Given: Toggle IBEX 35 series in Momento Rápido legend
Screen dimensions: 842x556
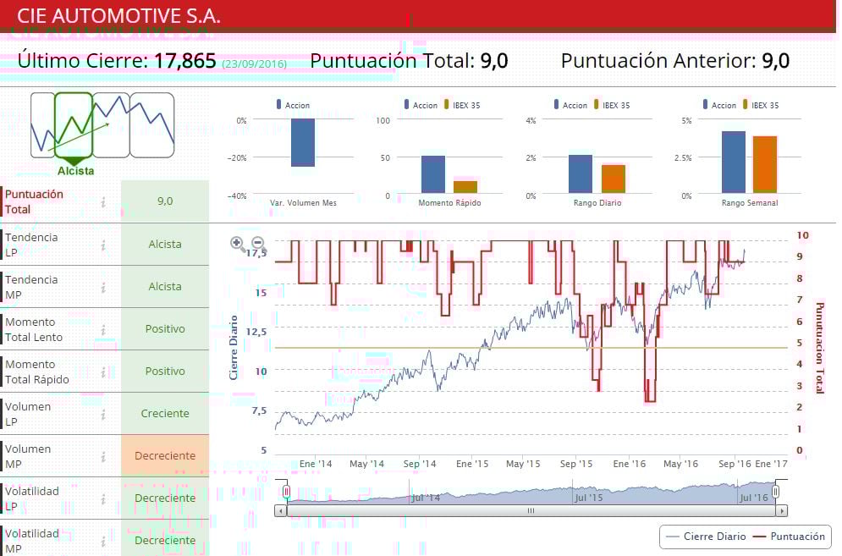Looking at the screenshot, I should (x=462, y=105).
